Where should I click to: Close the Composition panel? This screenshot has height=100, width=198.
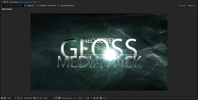2,2
